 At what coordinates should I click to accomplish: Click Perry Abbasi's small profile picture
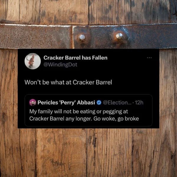(x=33, y=102)
